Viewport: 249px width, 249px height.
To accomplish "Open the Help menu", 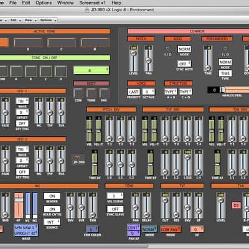I will click(116, 2).
